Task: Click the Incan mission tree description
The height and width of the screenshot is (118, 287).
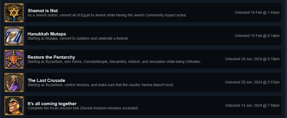Action: [83, 108]
